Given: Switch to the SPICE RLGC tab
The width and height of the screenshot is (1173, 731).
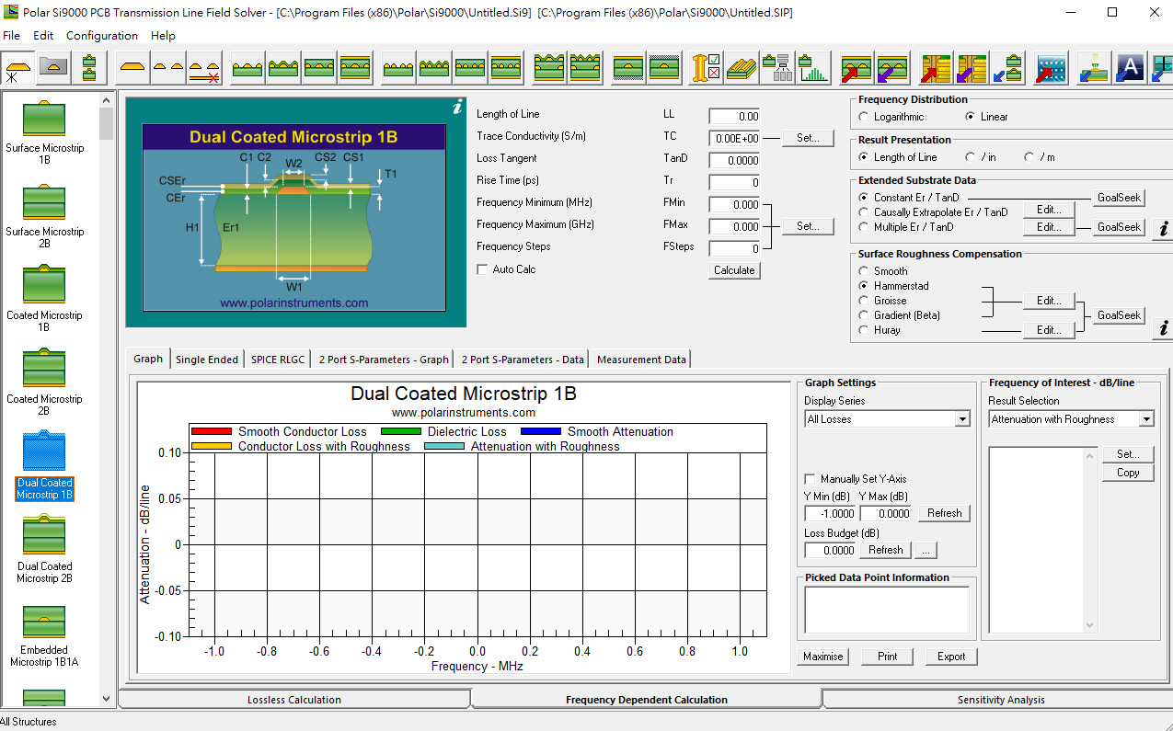Looking at the screenshot, I should coord(278,360).
